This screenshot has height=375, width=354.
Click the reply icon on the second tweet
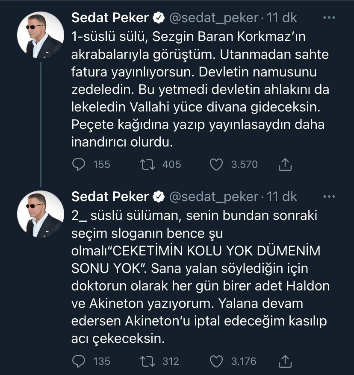[79, 361]
